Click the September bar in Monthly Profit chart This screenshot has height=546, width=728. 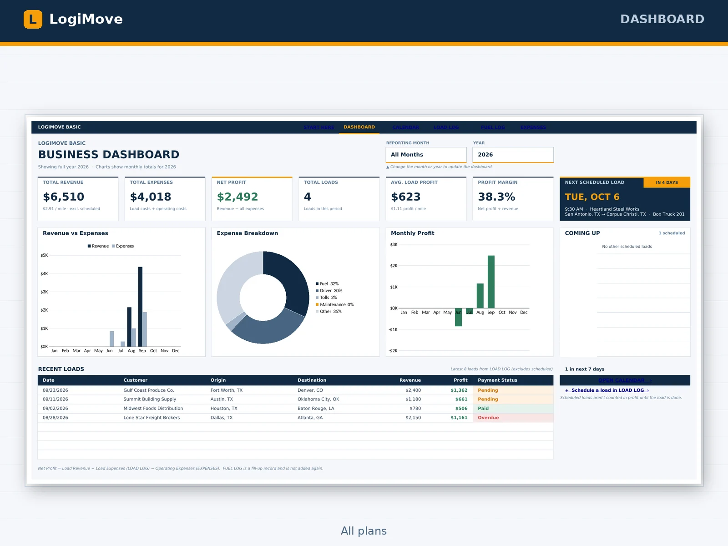pyautogui.click(x=491, y=282)
